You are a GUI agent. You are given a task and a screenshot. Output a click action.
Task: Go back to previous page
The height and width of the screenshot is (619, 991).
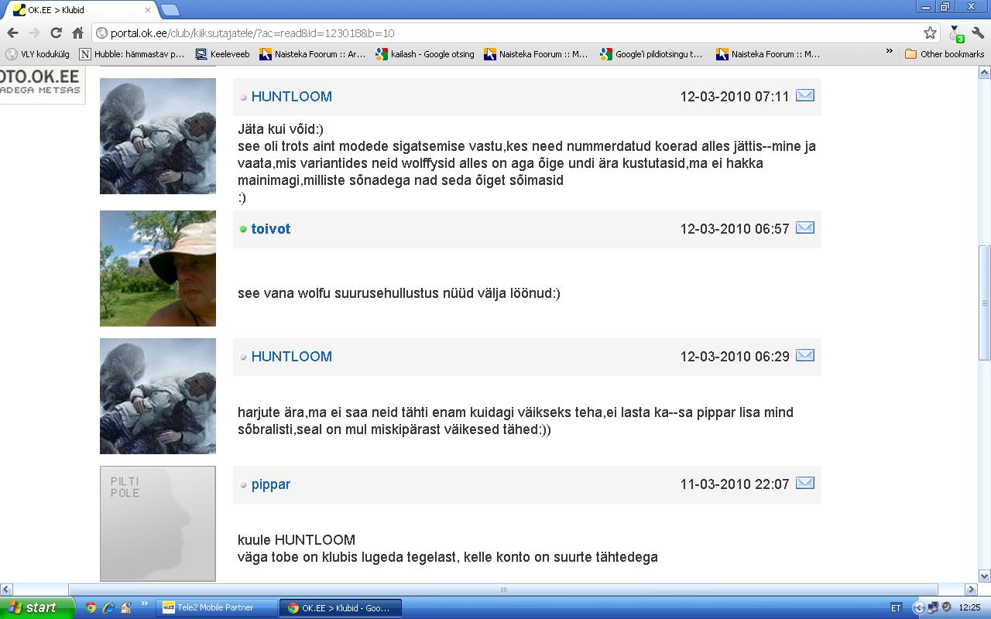click(12, 33)
